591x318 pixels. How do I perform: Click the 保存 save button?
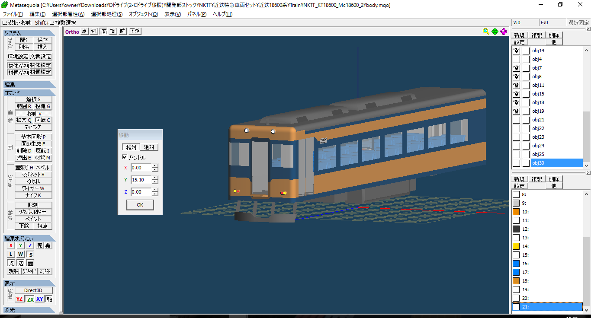(x=42, y=40)
